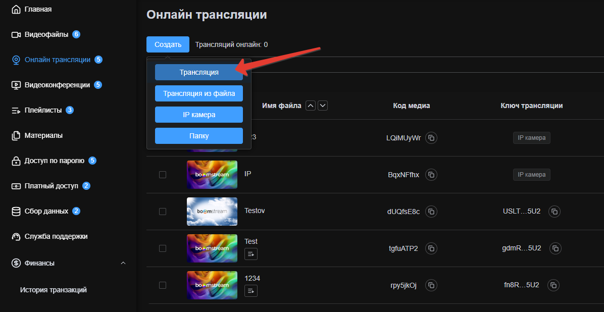Click the Служба поддержки headset icon
Viewport: 604px width, 312px height.
pyautogui.click(x=16, y=237)
